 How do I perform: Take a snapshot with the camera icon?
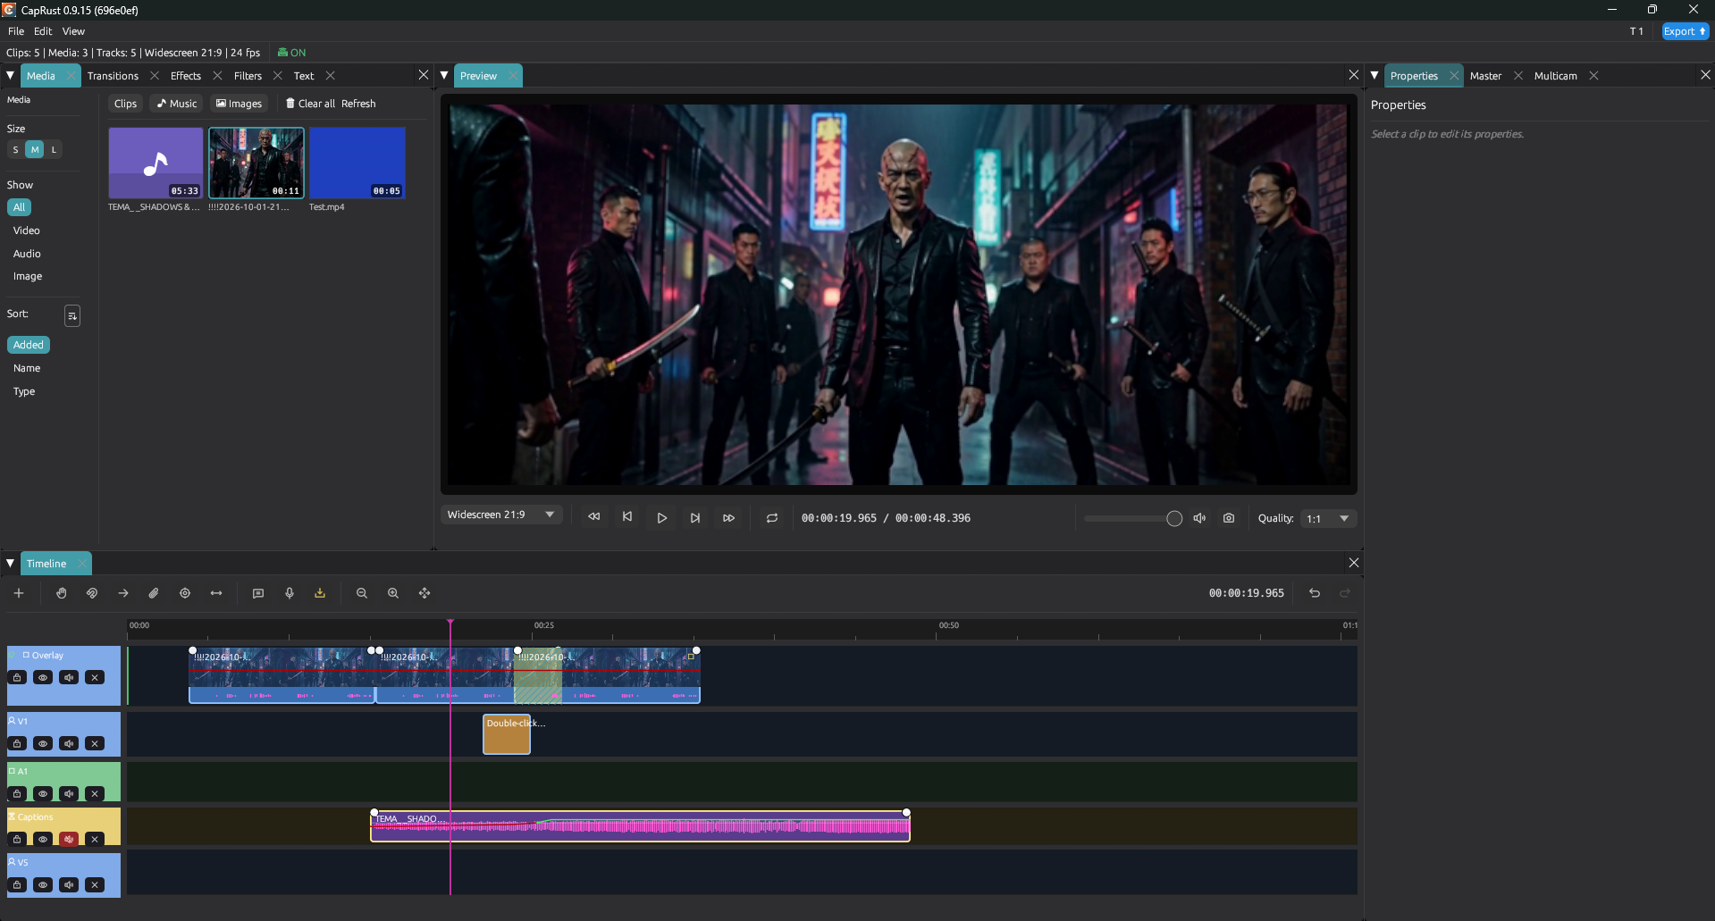1229,518
